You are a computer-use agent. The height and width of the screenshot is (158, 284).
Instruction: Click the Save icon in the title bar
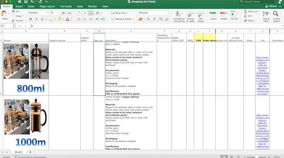point(26,2)
